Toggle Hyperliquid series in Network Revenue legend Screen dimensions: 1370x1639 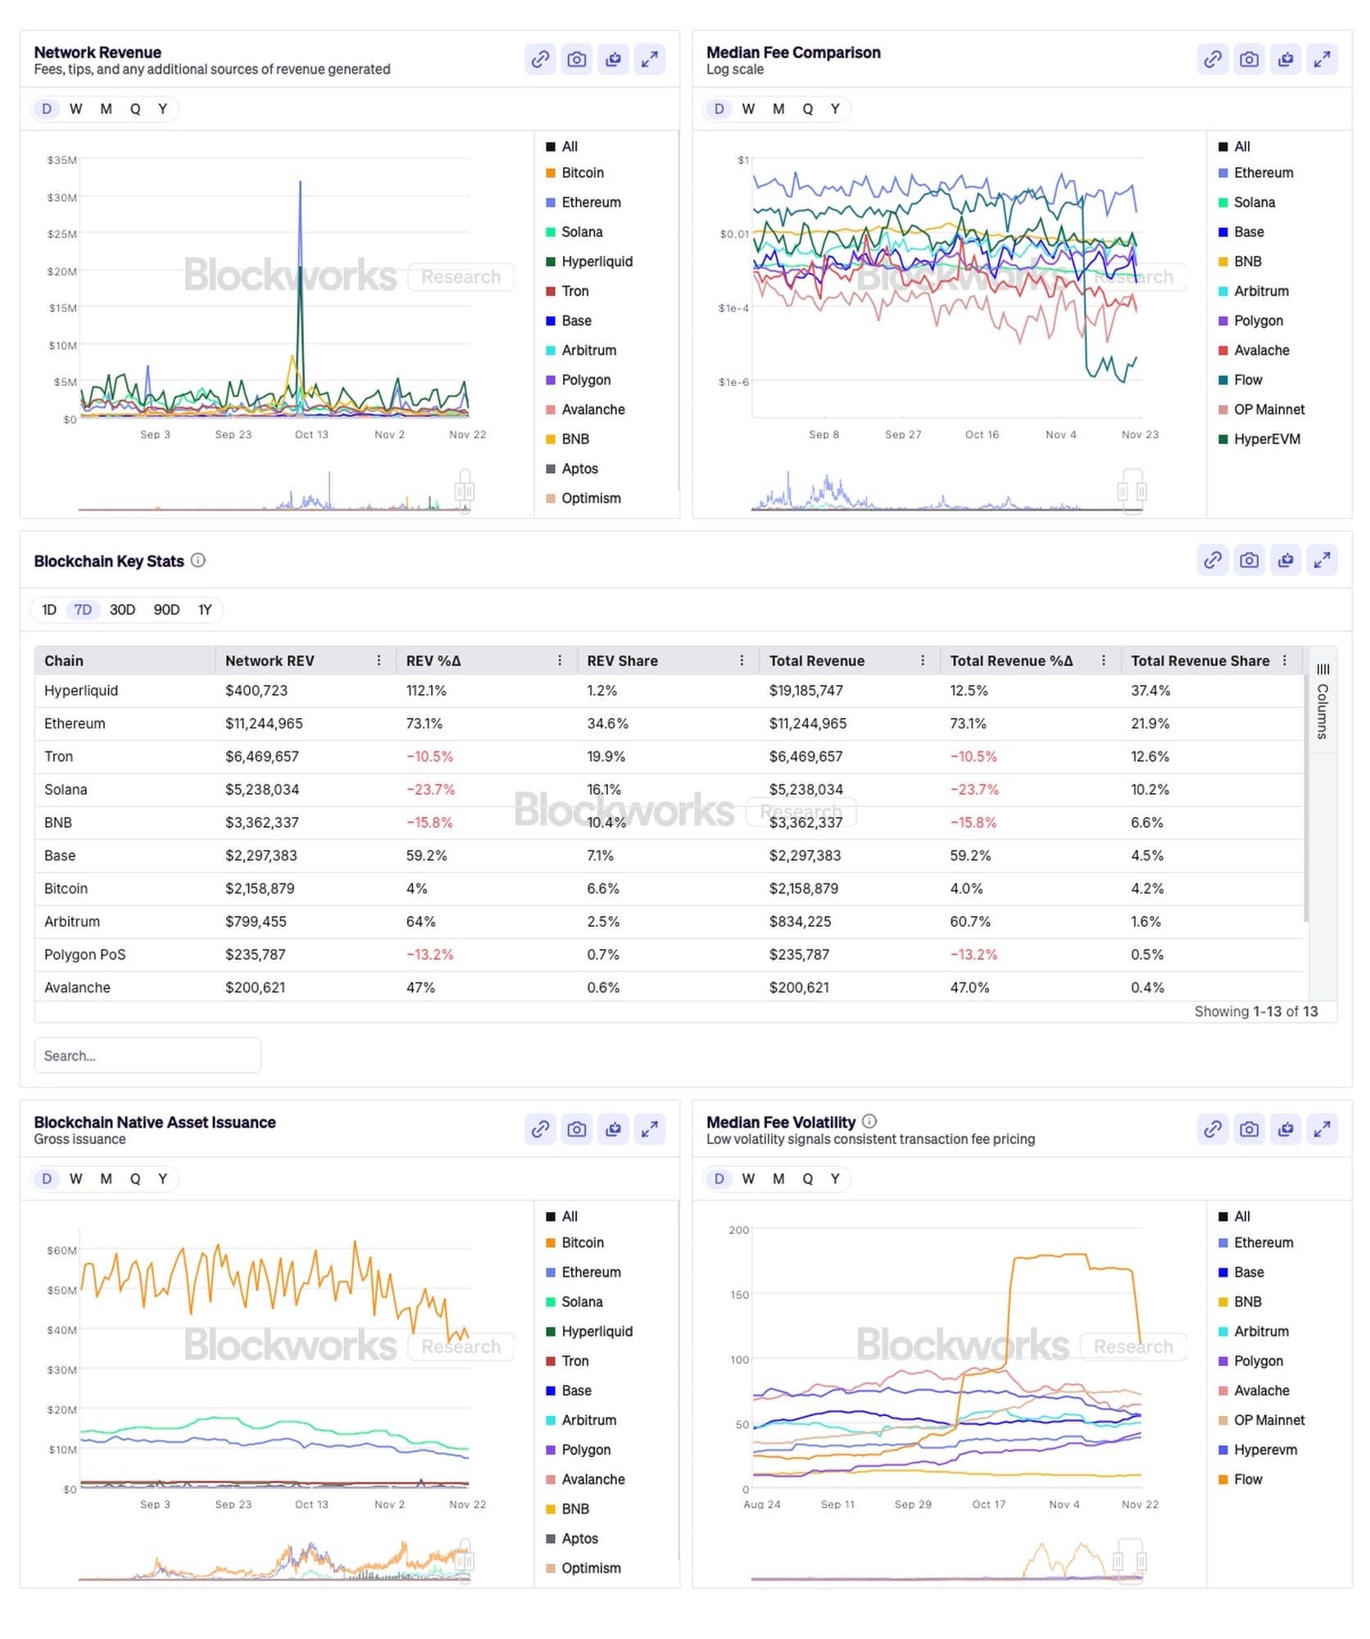click(x=597, y=261)
